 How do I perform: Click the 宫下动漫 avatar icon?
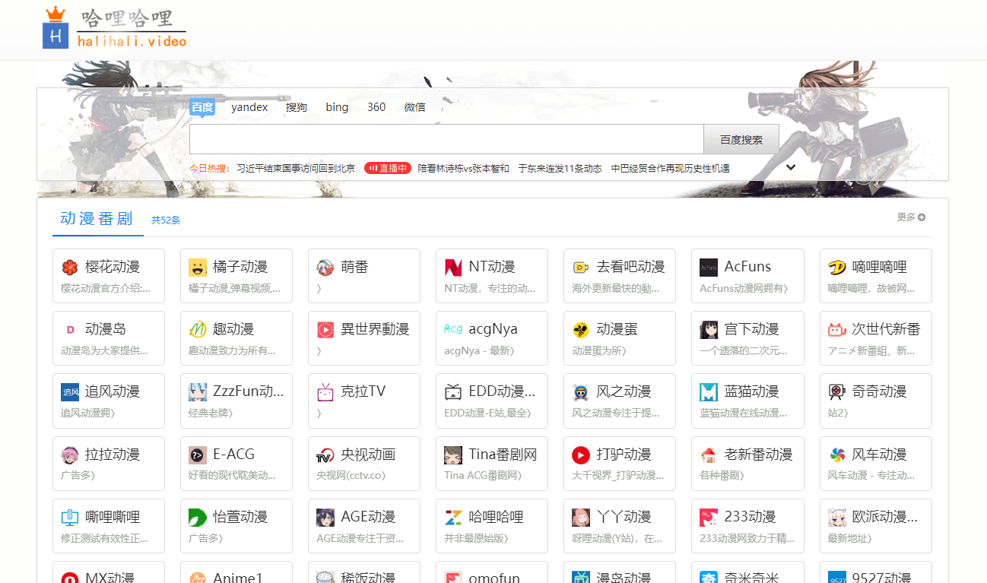tap(709, 330)
